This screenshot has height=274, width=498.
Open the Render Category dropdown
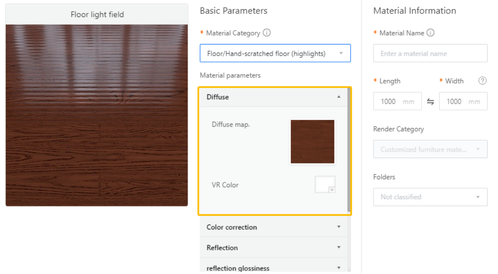[x=430, y=149]
